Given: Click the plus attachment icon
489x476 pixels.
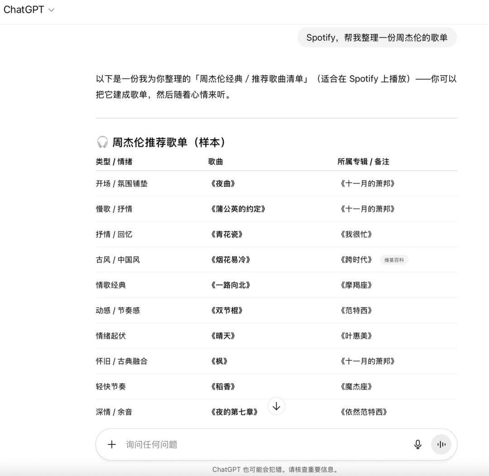Looking at the screenshot, I should point(112,444).
